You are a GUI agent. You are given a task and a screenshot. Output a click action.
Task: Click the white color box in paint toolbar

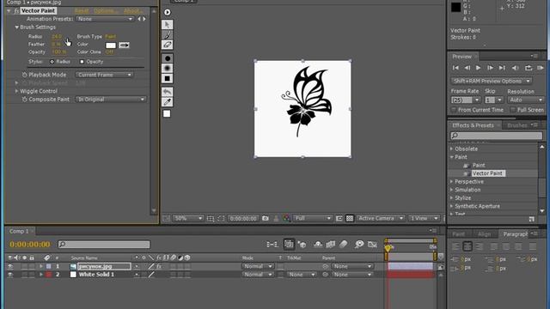click(x=167, y=113)
